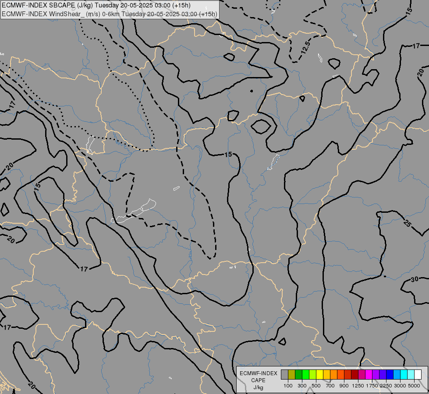
Task: Select the bright green CAPE legend swatch
Action: pos(305,375)
